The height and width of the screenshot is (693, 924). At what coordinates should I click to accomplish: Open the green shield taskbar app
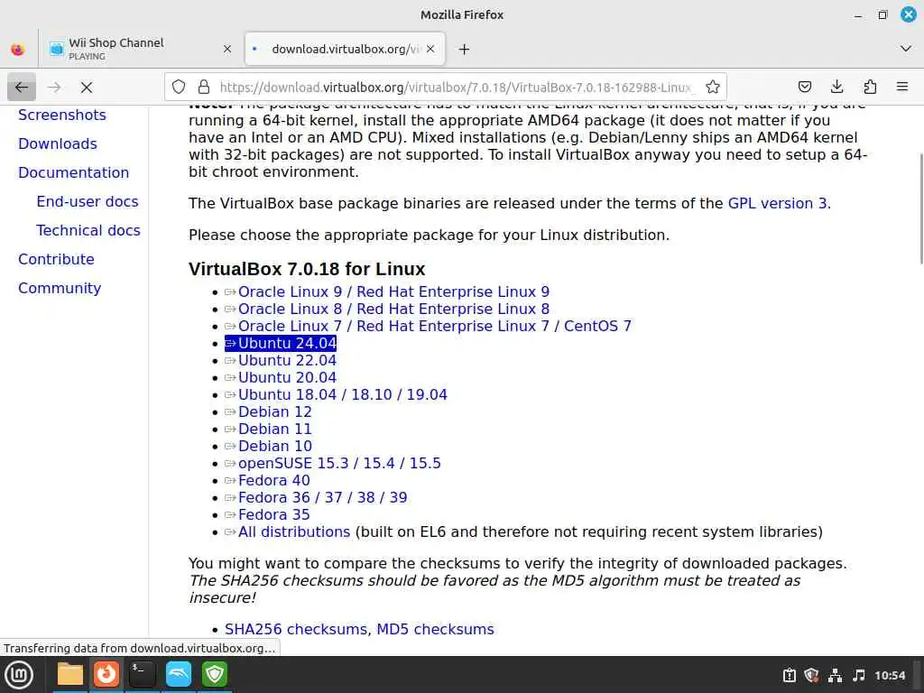215,674
